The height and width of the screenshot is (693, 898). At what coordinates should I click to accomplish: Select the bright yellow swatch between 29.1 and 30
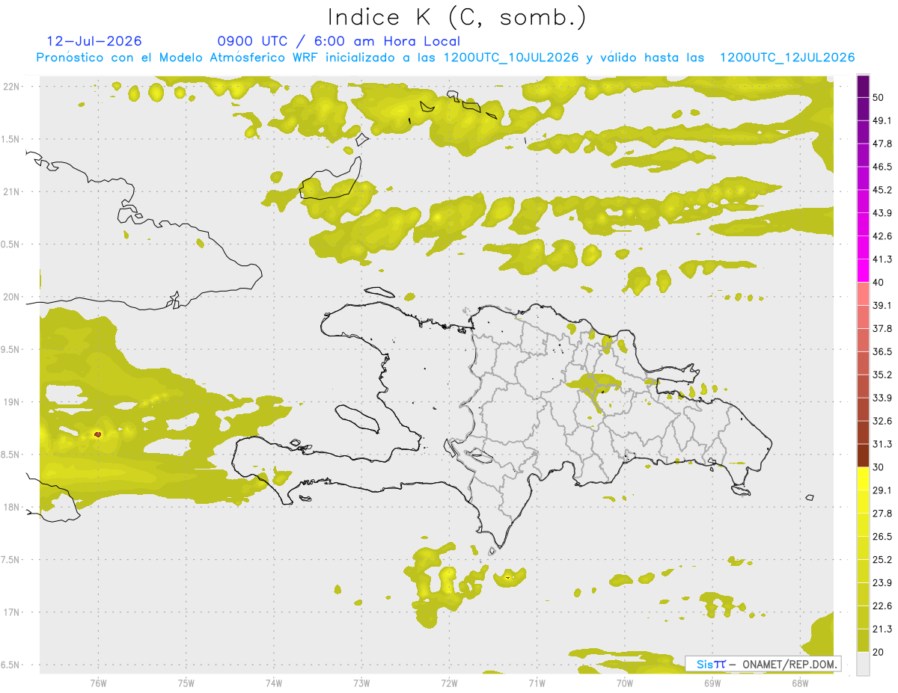pyautogui.click(x=863, y=478)
